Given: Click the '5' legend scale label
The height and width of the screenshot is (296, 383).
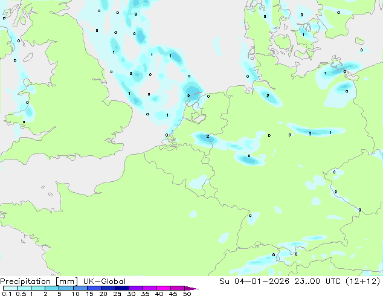Looking at the screenshot, I should pos(59,294).
